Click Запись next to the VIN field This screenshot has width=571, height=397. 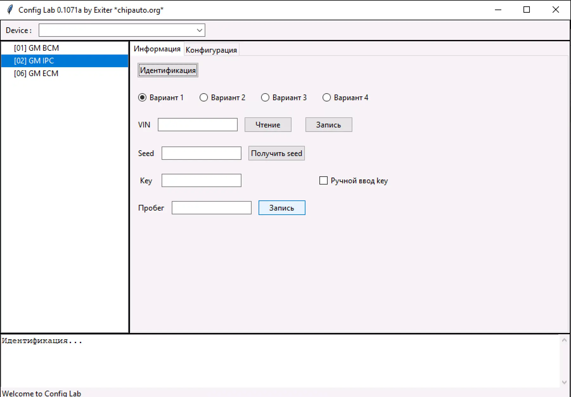(x=329, y=125)
